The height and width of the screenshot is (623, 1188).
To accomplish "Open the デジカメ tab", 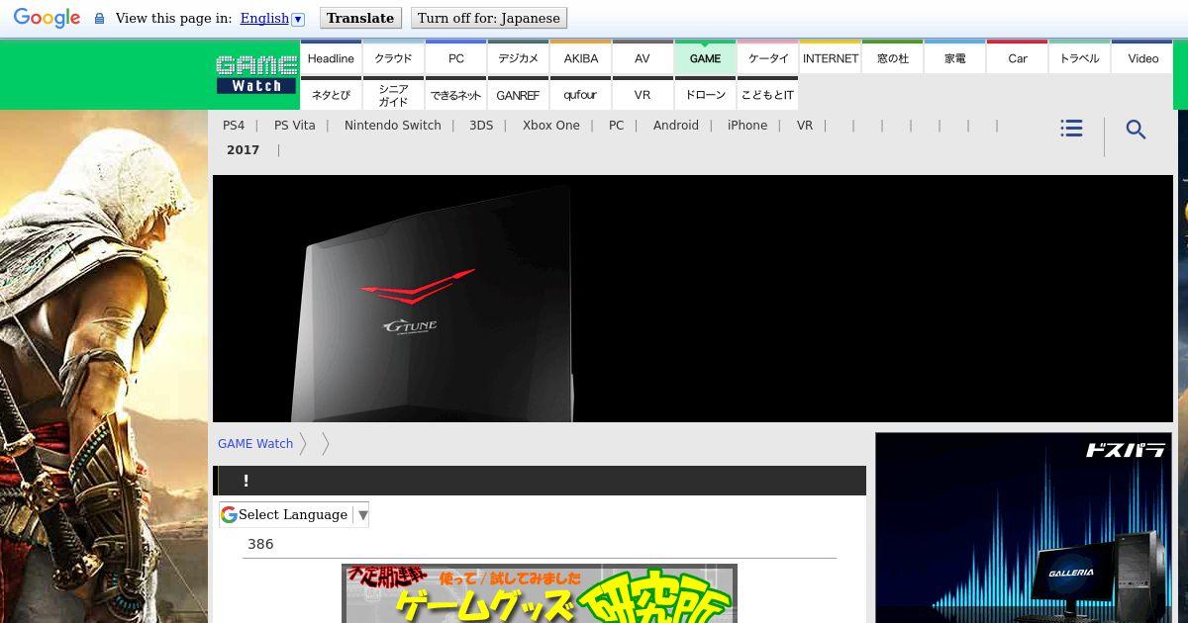I will [x=518, y=57].
